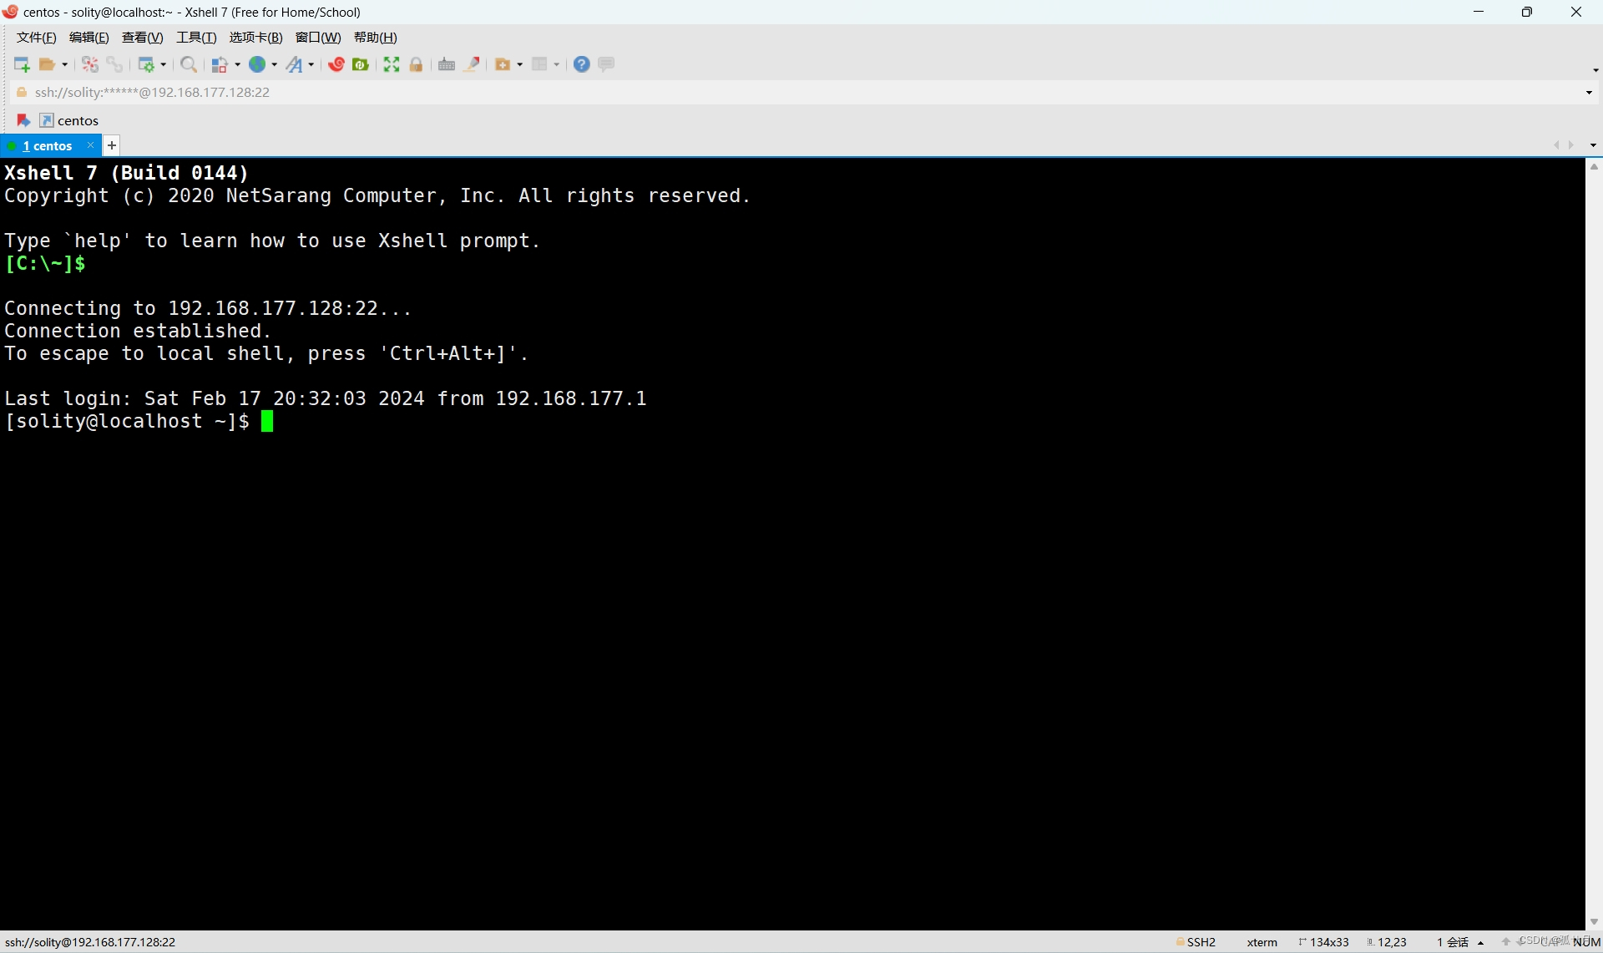The image size is (1603, 953).
Task: Show the compose bar keyboard icon
Action: 447,64
